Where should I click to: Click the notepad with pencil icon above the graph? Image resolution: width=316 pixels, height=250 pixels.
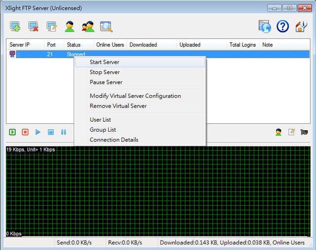[x=291, y=132]
